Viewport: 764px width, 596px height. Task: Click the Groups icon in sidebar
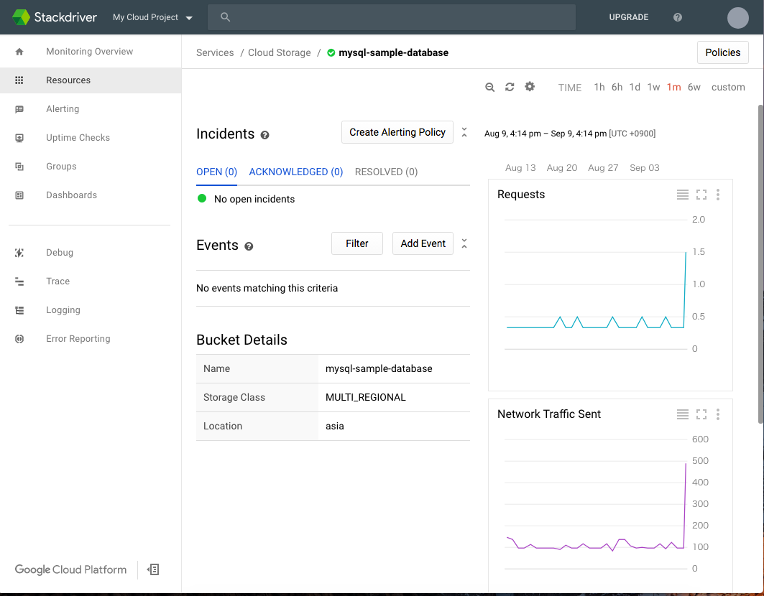(19, 167)
